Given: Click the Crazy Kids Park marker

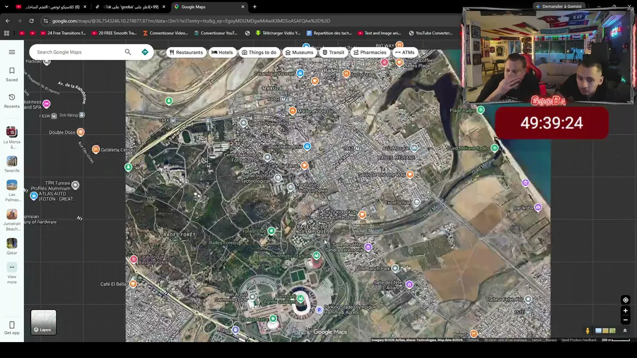Looking at the screenshot, I should [x=362, y=214].
